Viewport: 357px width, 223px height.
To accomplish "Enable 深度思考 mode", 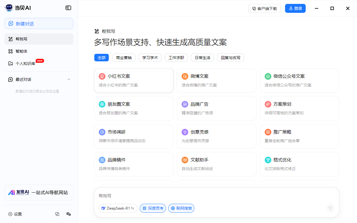I will pyautogui.click(x=153, y=208).
